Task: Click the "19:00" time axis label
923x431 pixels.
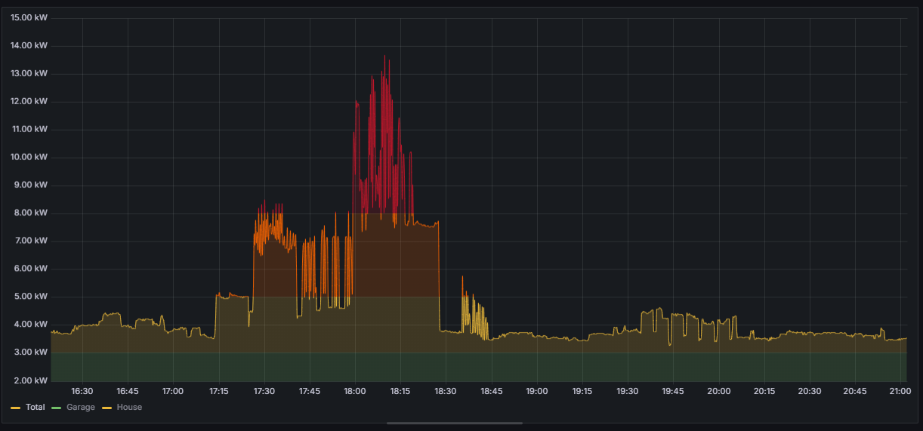Action: 537,391
